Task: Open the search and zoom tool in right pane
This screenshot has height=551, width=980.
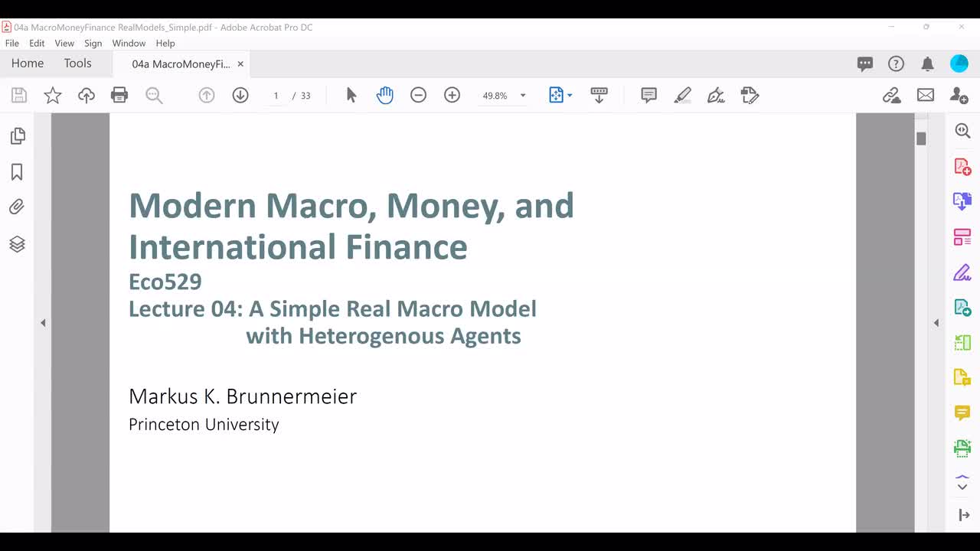Action: (962, 131)
